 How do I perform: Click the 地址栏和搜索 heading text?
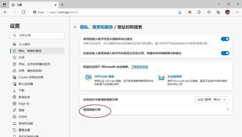[x=130, y=27]
